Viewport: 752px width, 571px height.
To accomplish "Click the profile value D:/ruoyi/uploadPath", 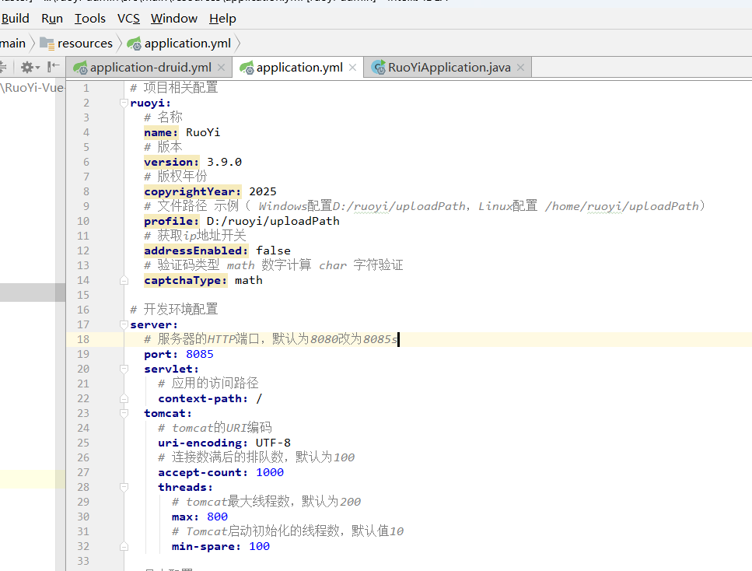I will (273, 221).
